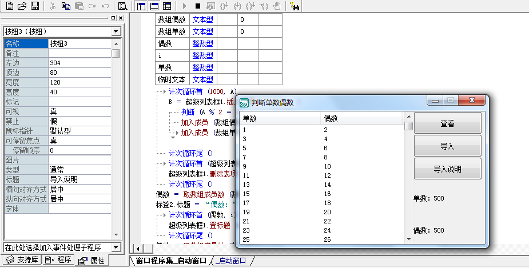Click the 导入 button

447,146
